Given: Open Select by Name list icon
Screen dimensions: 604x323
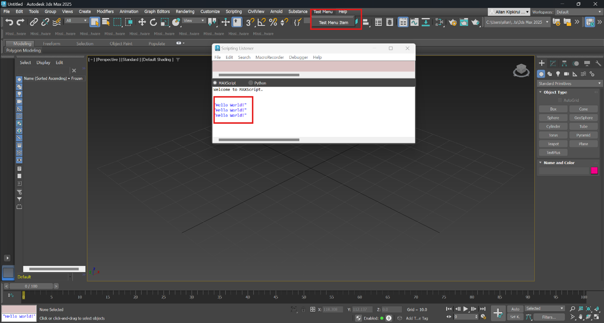Looking at the screenshot, I should 106,22.
